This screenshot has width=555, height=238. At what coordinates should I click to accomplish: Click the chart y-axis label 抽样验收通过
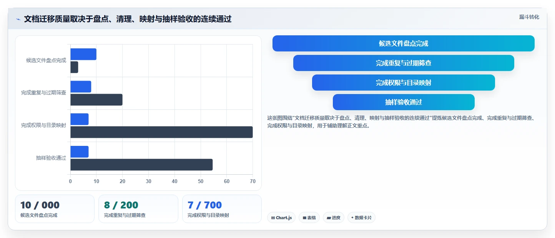coord(51,158)
